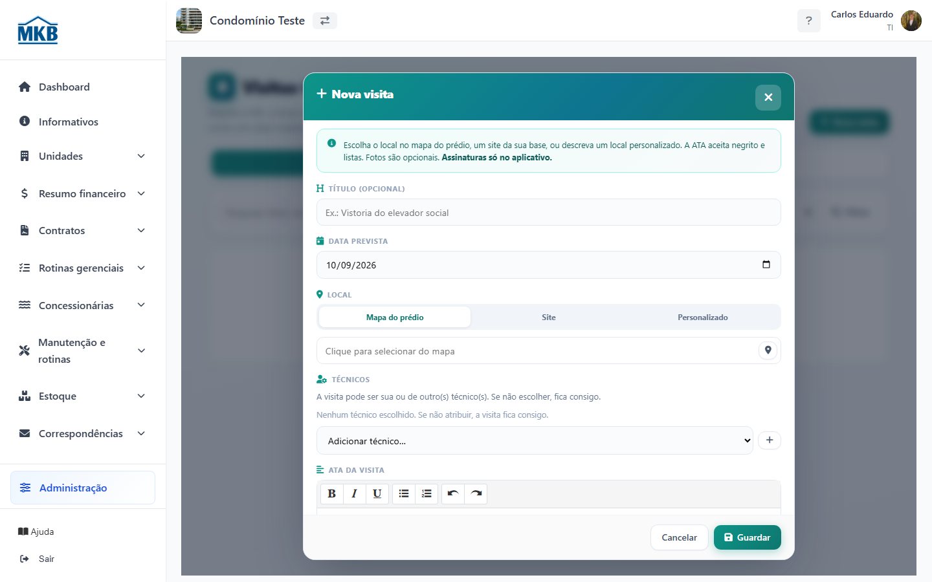
Task: Click the Cancelar button
Action: tap(679, 537)
